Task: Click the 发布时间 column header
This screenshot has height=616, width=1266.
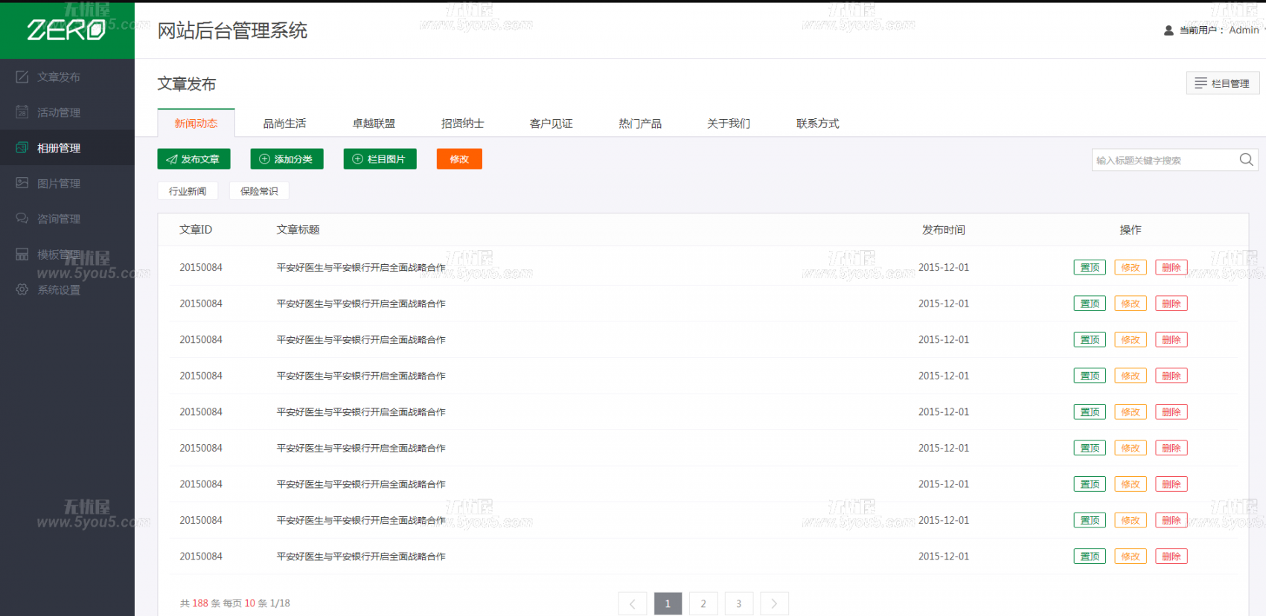Action: click(x=943, y=230)
